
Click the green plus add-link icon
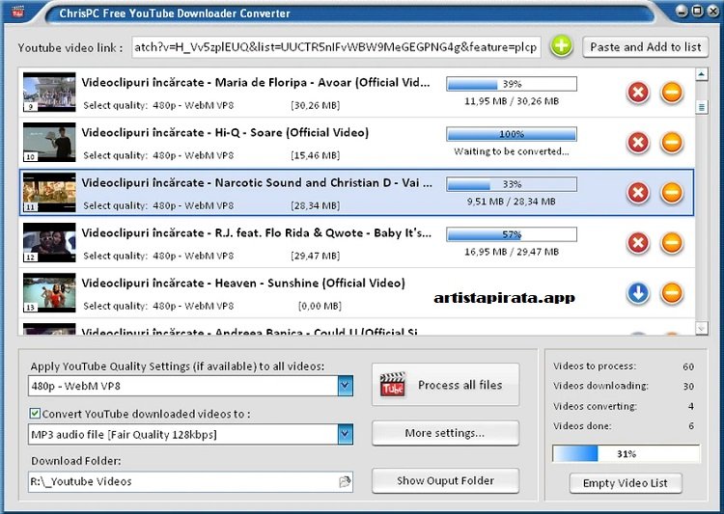562,46
